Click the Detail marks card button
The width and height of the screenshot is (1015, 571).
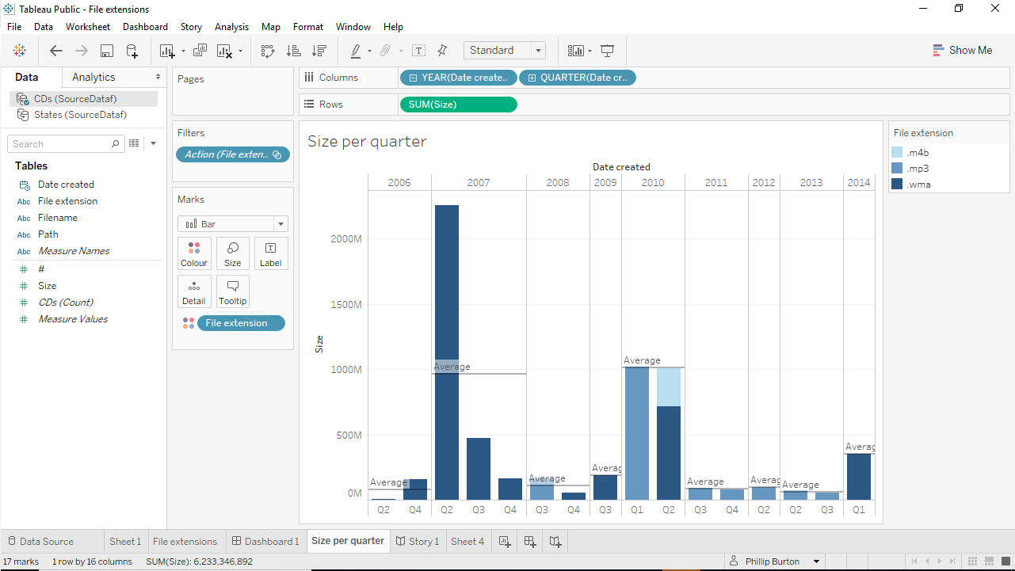tap(194, 292)
